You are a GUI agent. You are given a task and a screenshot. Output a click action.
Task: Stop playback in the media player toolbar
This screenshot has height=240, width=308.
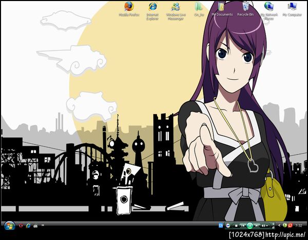point(236,226)
